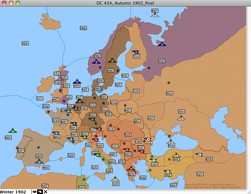This screenshot has height=194, width=251.
Task: Select the Austrian army in ven
Action: pyautogui.click(x=96, y=140)
